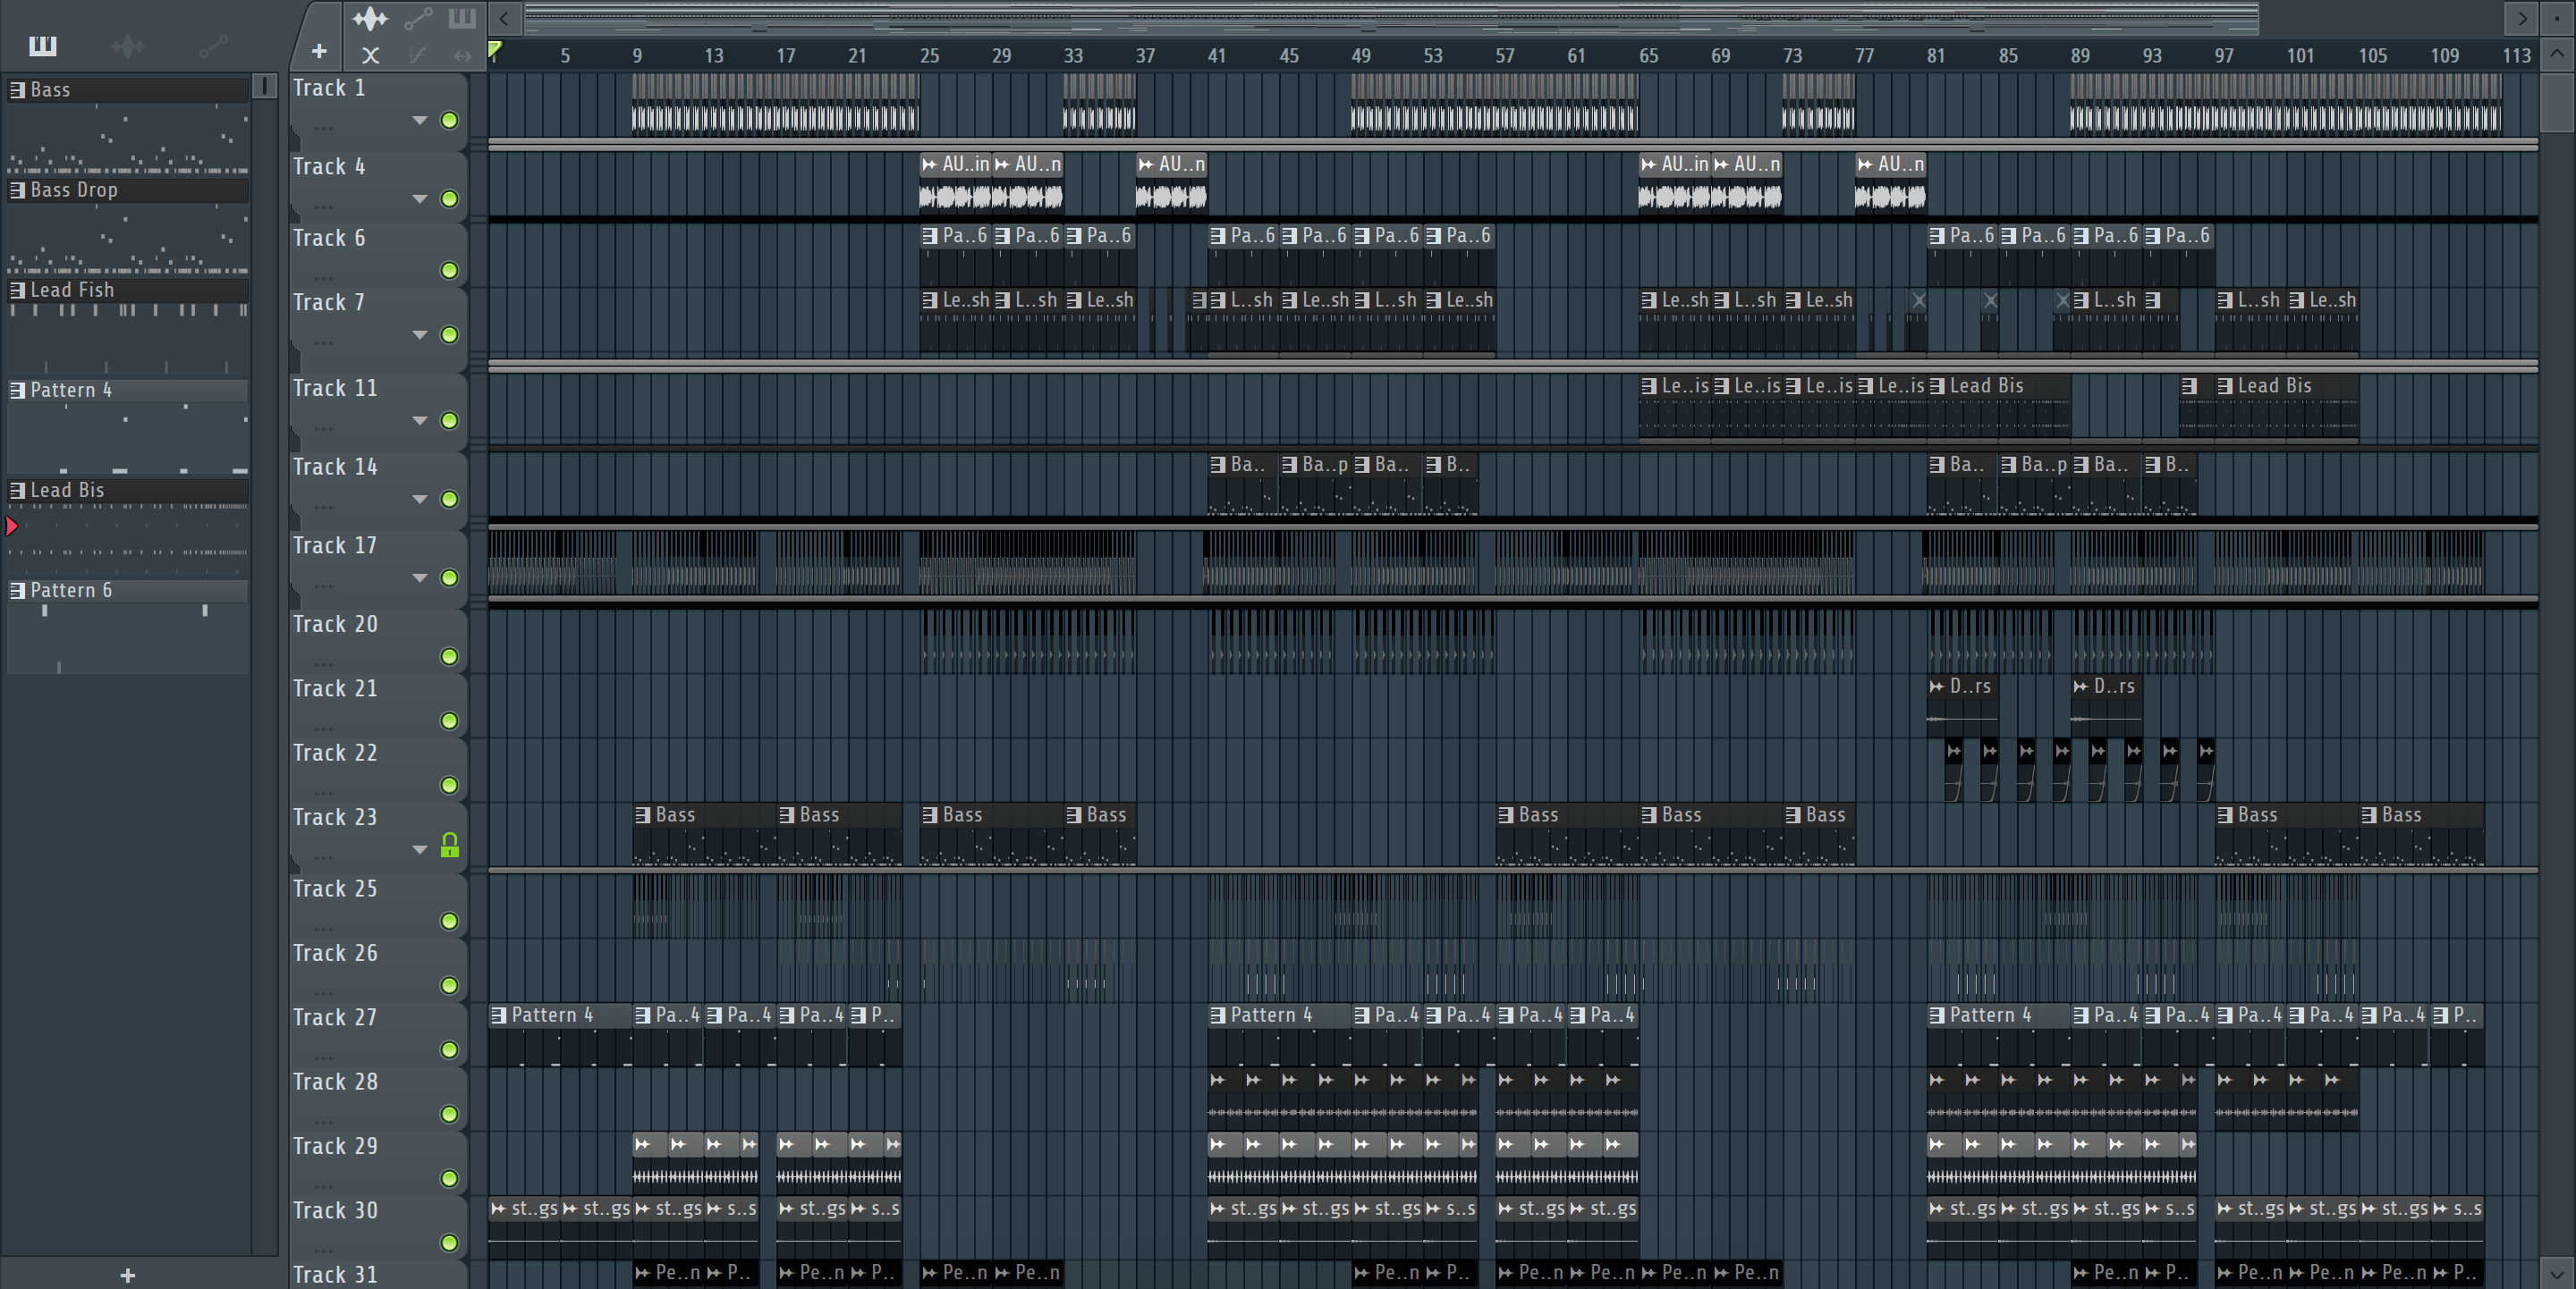
Task: Expand Track 7 dropdown arrow
Action: 420,334
